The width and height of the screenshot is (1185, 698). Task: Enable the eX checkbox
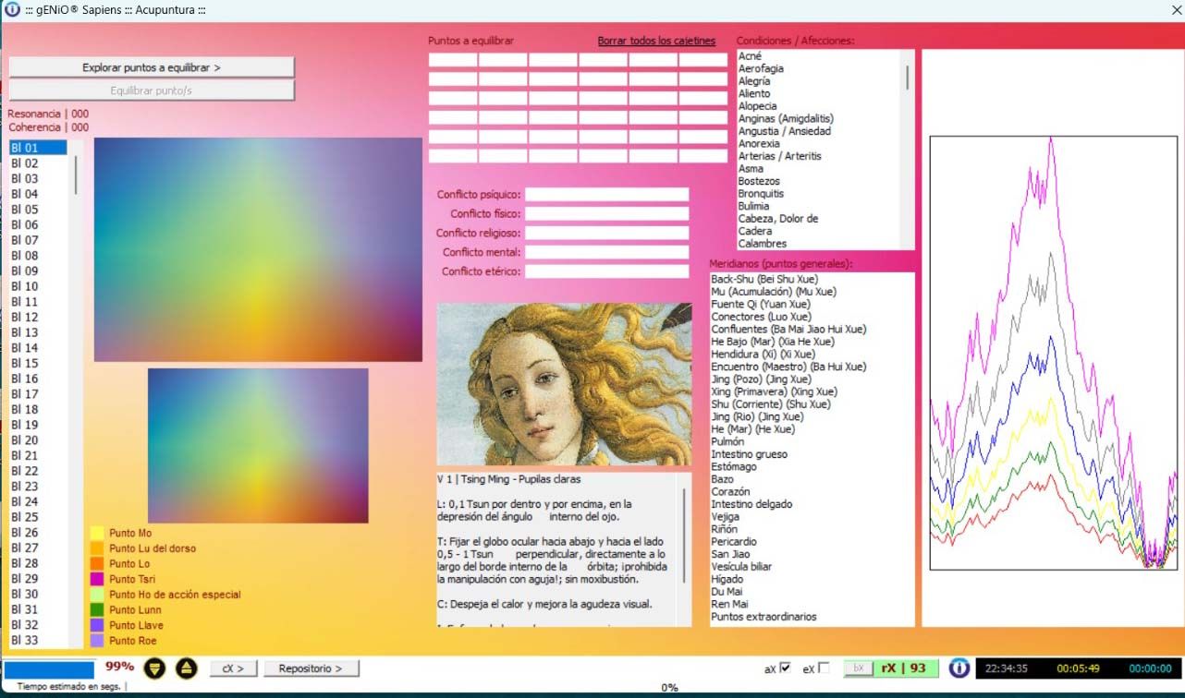pyautogui.click(x=825, y=668)
